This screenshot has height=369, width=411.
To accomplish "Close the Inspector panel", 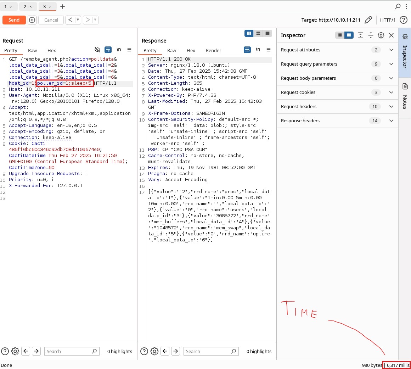I will click(391, 35).
